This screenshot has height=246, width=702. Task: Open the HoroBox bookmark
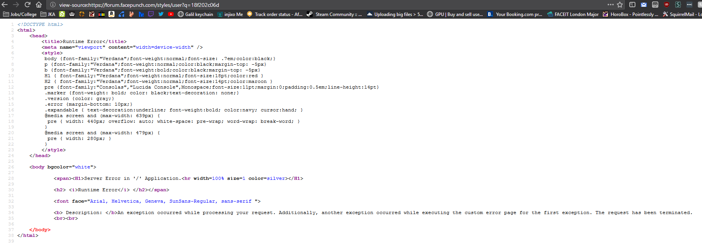point(630,14)
